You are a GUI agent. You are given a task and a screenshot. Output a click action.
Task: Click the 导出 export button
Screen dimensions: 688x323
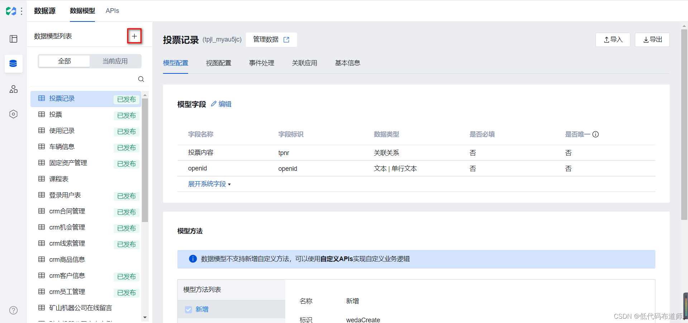click(x=652, y=39)
